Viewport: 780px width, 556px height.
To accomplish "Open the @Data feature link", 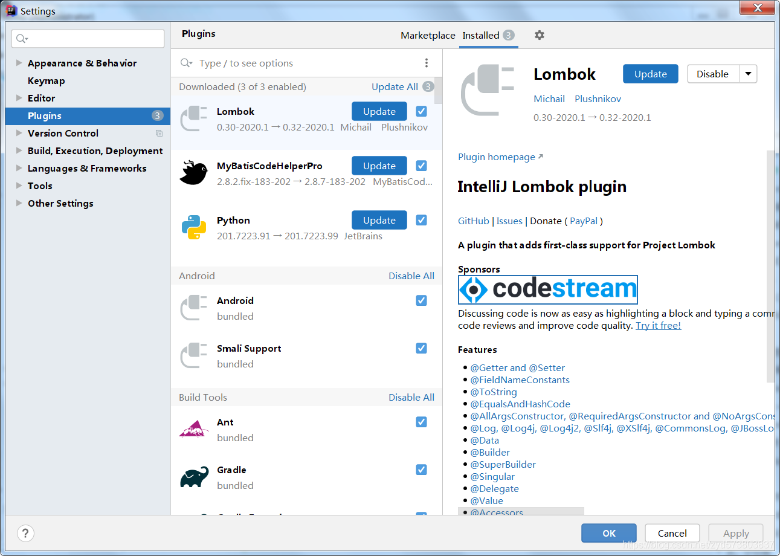I will click(485, 440).
